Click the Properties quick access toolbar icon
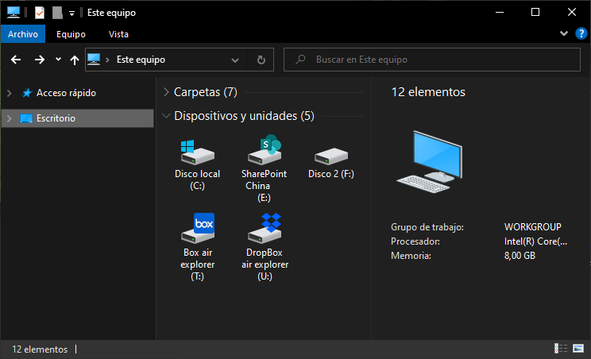591x359 pixels. coord(40,13)
